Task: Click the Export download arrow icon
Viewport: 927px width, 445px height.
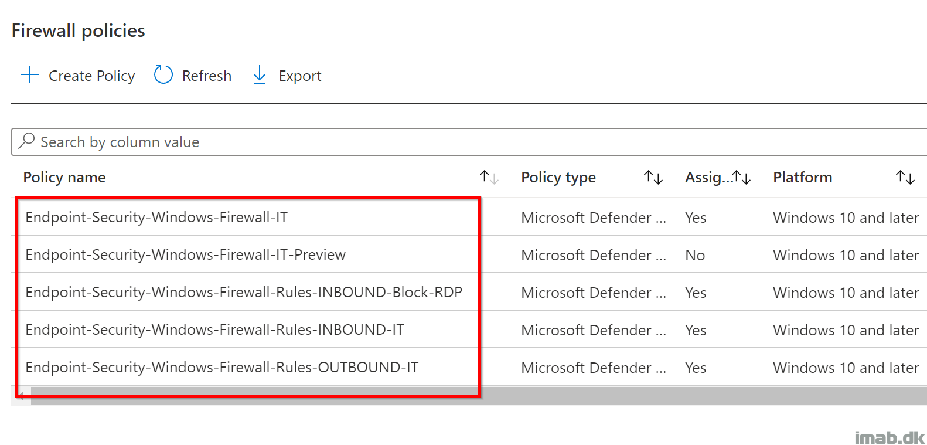Action: [x=259, y=75]
